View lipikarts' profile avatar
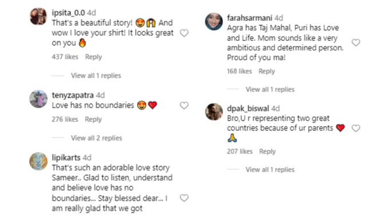This screenshot has width=389, height=219. (38, 161)
